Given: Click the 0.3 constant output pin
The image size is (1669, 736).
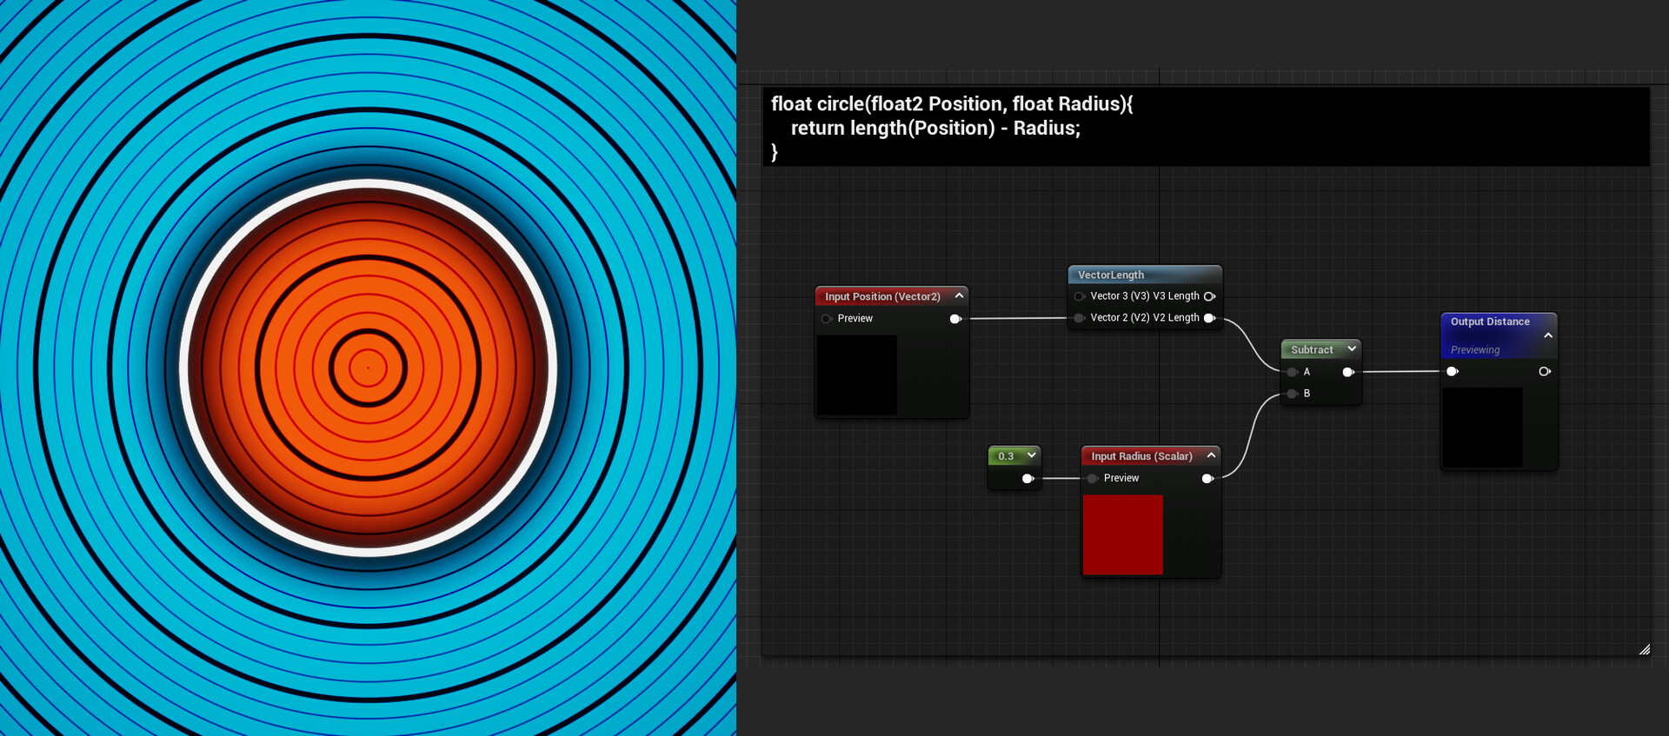Looking at the screenshot, I should pos(1028,479).
